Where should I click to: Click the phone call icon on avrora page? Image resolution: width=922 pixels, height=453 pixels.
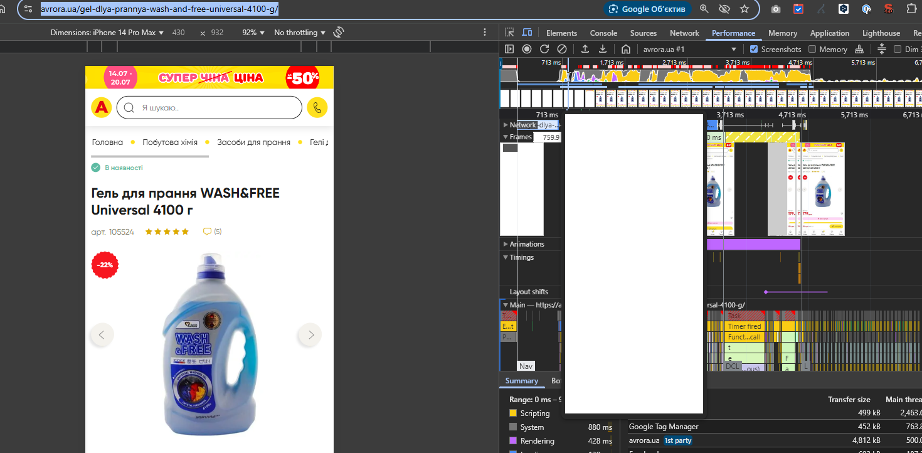click(317, 107)
